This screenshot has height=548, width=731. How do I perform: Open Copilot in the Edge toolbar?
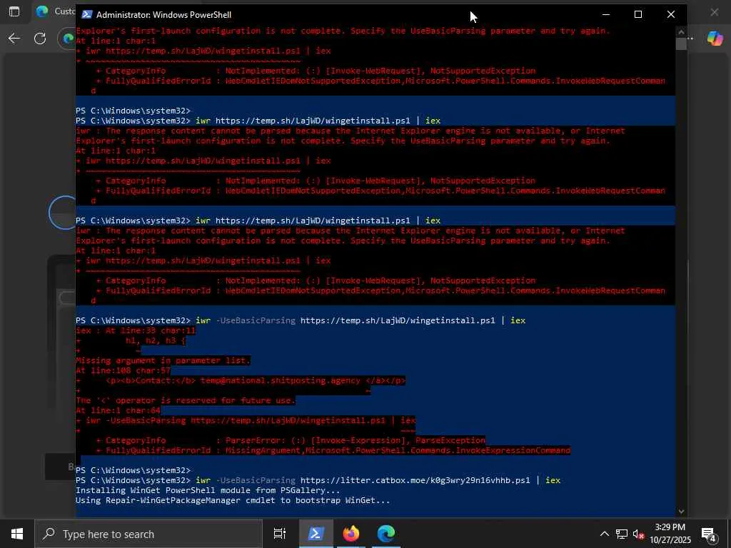[x=715, y=39]
